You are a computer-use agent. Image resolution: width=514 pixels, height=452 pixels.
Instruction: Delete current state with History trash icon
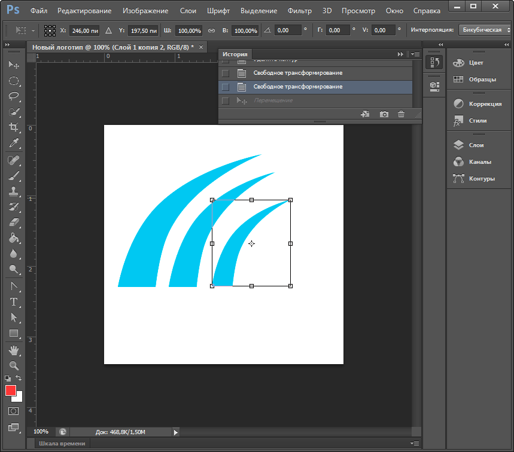click(x=401, y=114)
